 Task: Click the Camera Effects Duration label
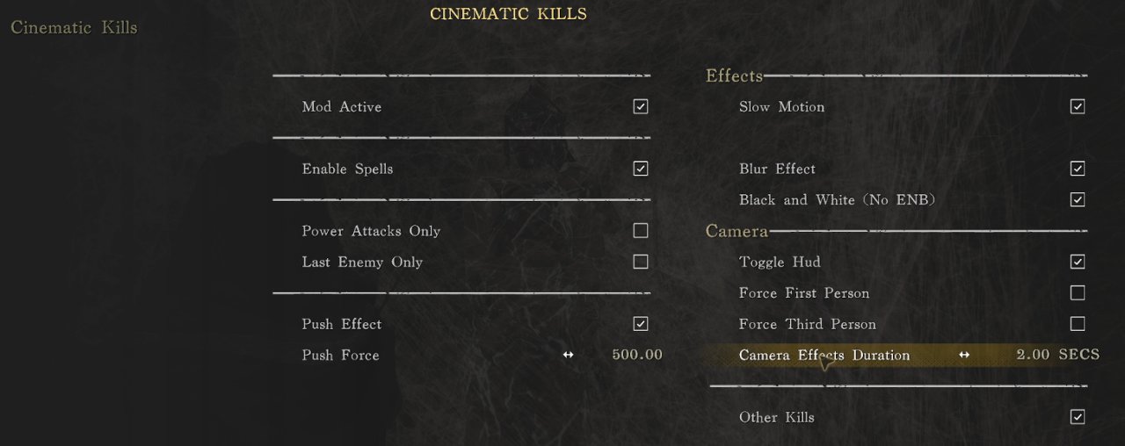click(824, 355)
